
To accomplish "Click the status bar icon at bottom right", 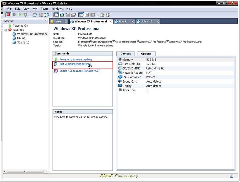I will tap(231, 176).
